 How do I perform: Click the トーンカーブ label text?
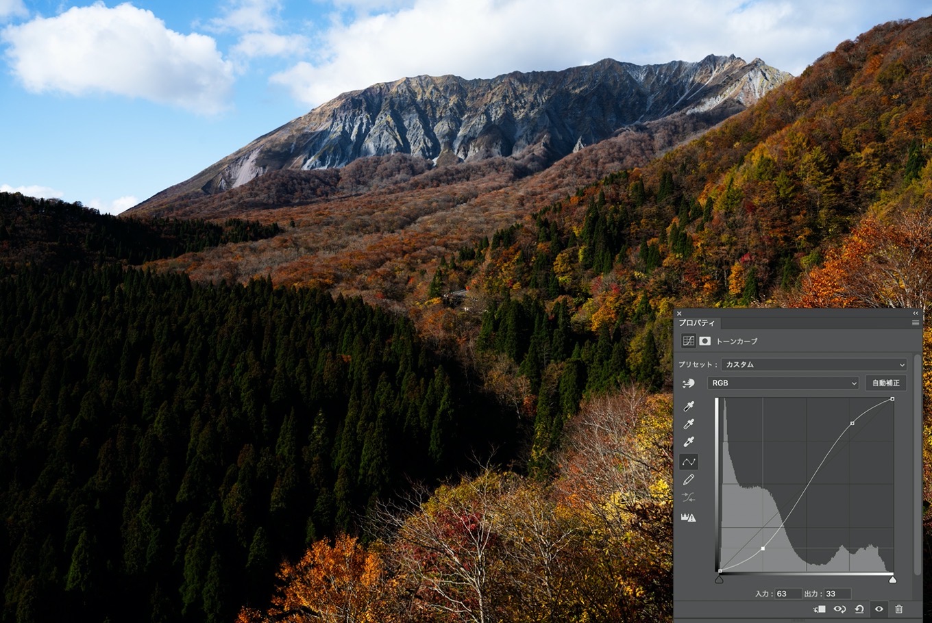[737, 341]
